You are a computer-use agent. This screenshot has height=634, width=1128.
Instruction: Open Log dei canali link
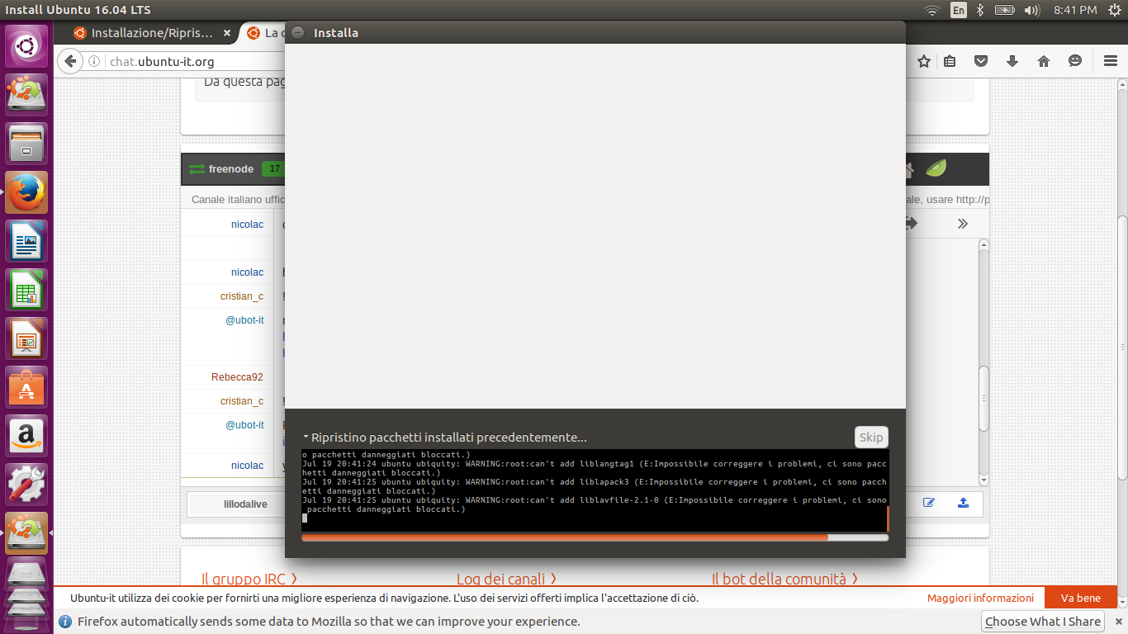pos(507,579)
